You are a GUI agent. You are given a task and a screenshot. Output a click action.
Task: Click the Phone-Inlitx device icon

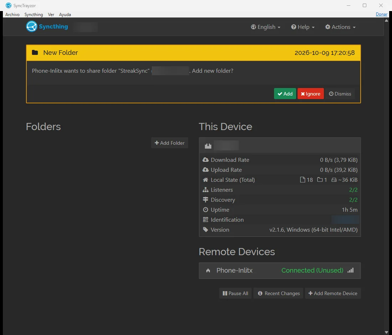208,270
